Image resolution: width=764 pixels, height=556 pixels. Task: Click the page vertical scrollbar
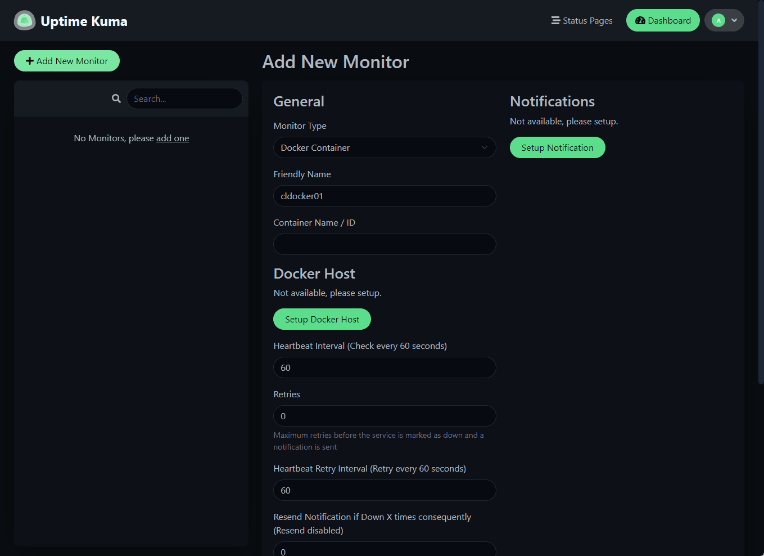[761, 191]
